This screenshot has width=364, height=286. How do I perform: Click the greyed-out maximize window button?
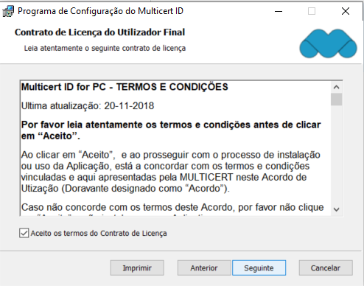tap(312, 11)
